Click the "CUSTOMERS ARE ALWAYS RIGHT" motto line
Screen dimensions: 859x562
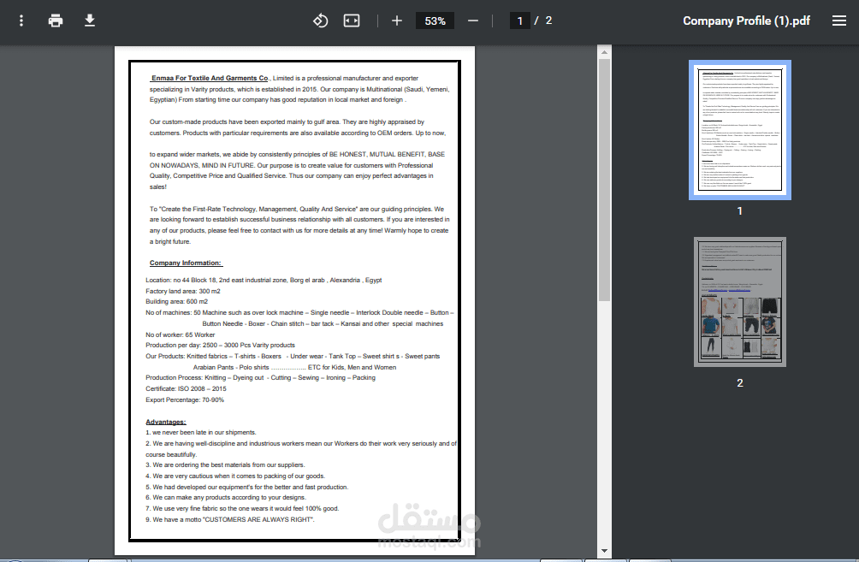230,519
